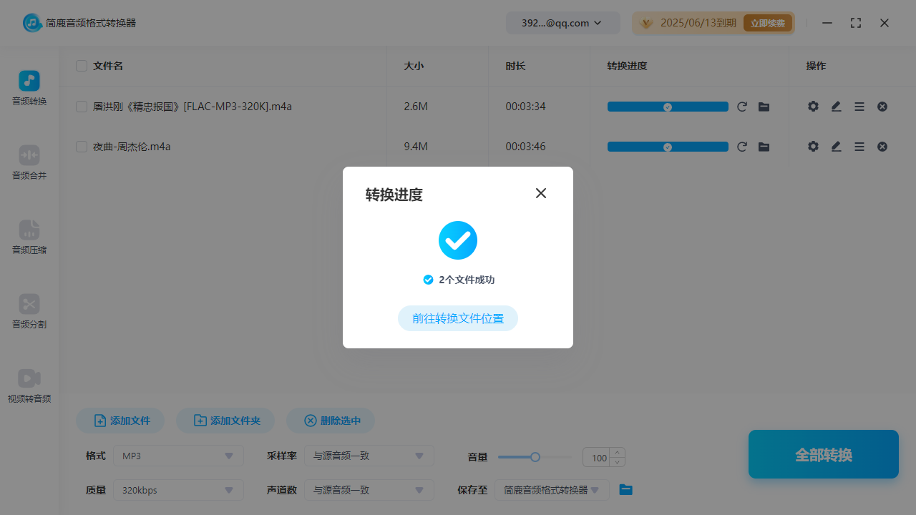Click the 立即续费 renewal button

(768, 22)
